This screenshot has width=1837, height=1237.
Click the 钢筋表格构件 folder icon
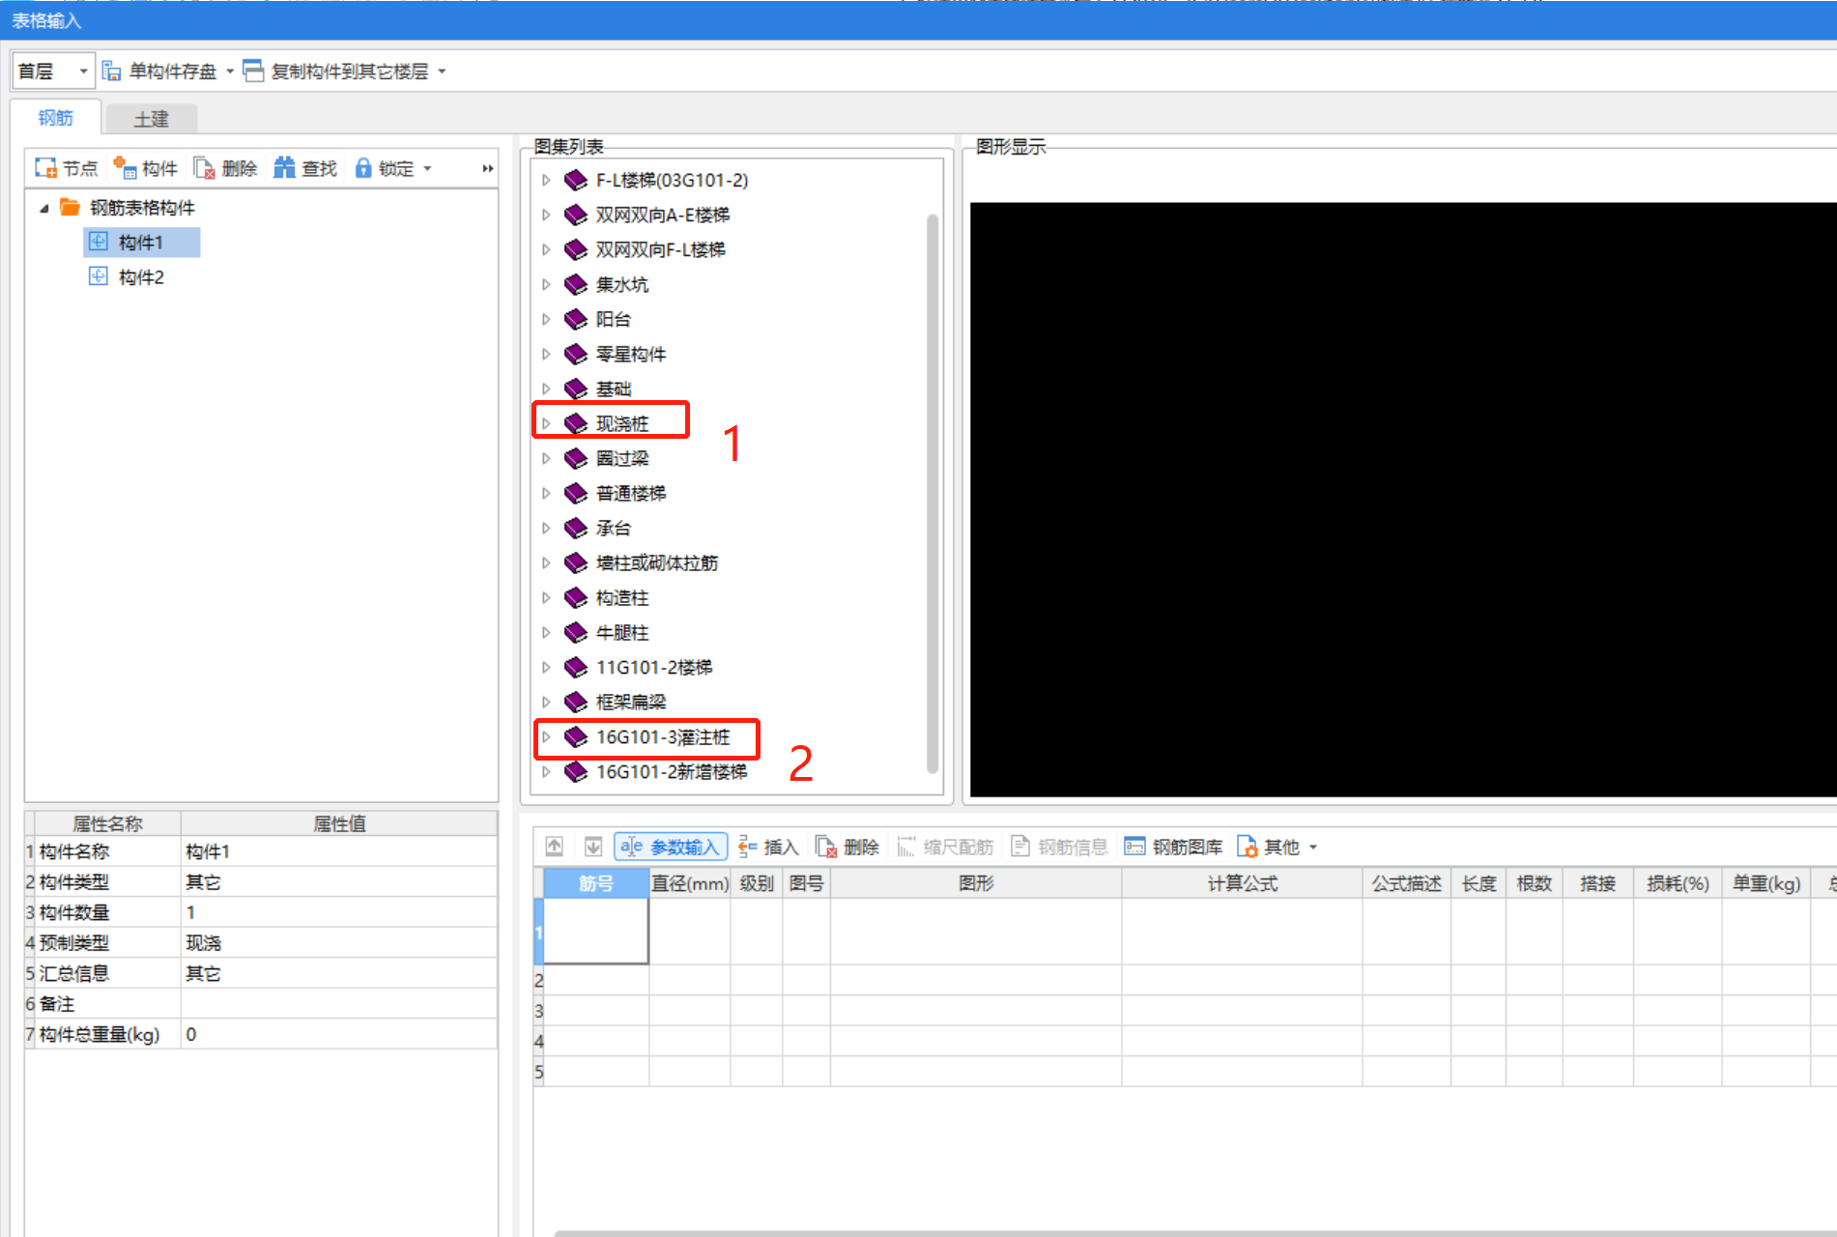coord(70,207)
